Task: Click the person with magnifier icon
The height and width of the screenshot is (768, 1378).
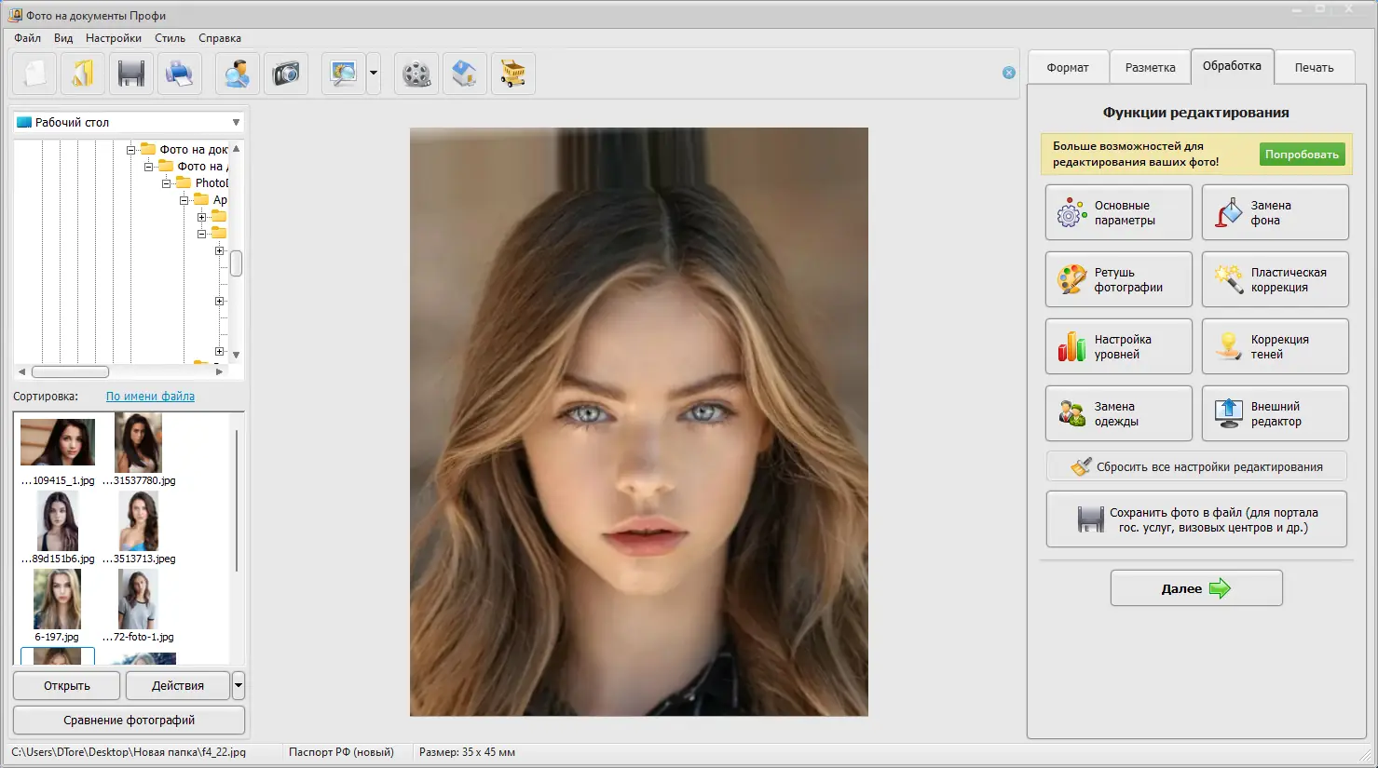Action: pyautogui.click(x=238, y=74)
